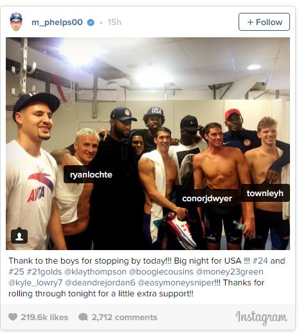The width and height of the screenshot is (299, 333).
Task: Click the conorjdwyer photo tag
Action: click(x=207, y=198)
